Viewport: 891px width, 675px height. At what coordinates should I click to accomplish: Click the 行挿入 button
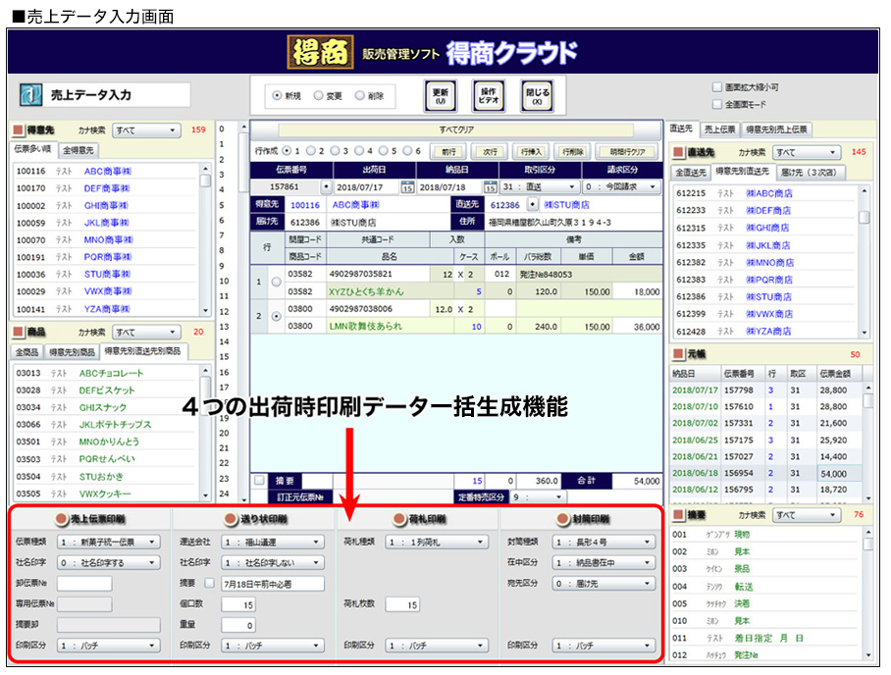pyautogui.click(x=531, y=152)
